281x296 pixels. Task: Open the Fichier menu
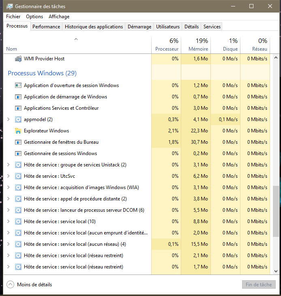[13, 17]
